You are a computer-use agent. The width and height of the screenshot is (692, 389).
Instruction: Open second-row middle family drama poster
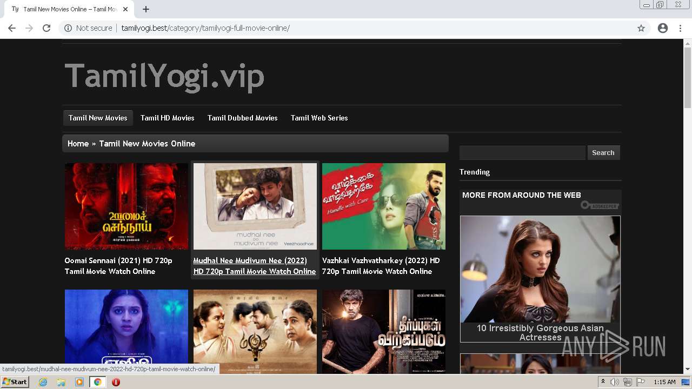pyautogui.click(x=255, y=331)
